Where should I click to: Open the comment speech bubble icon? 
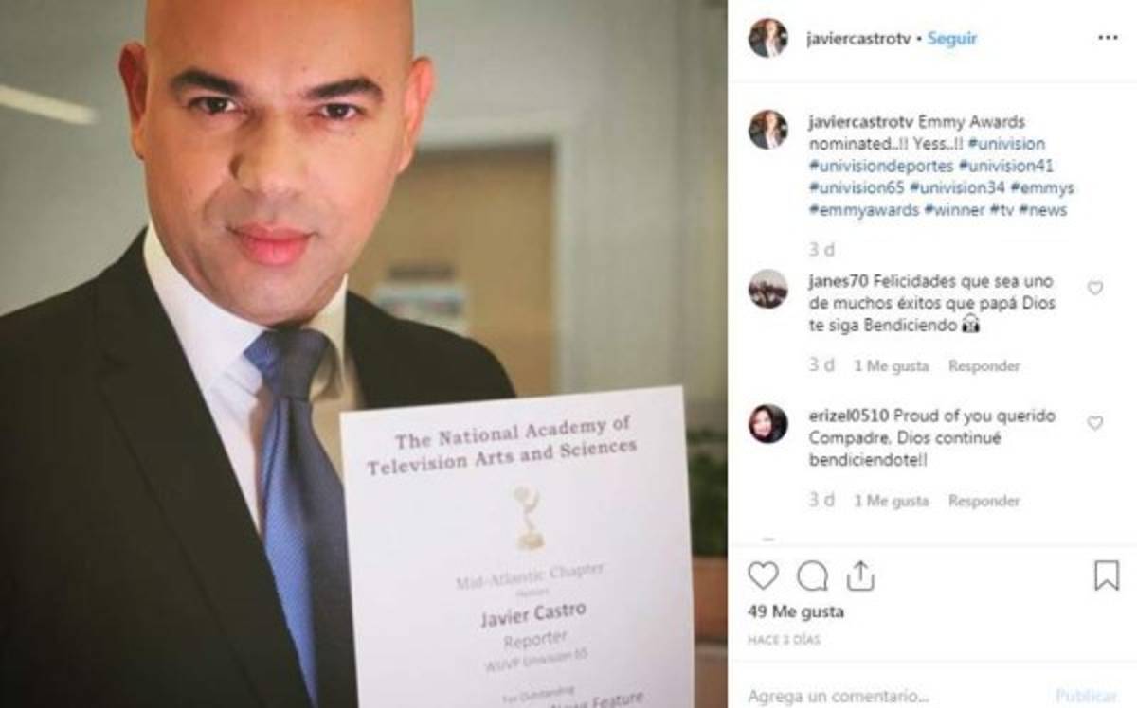tap(812, 575)
